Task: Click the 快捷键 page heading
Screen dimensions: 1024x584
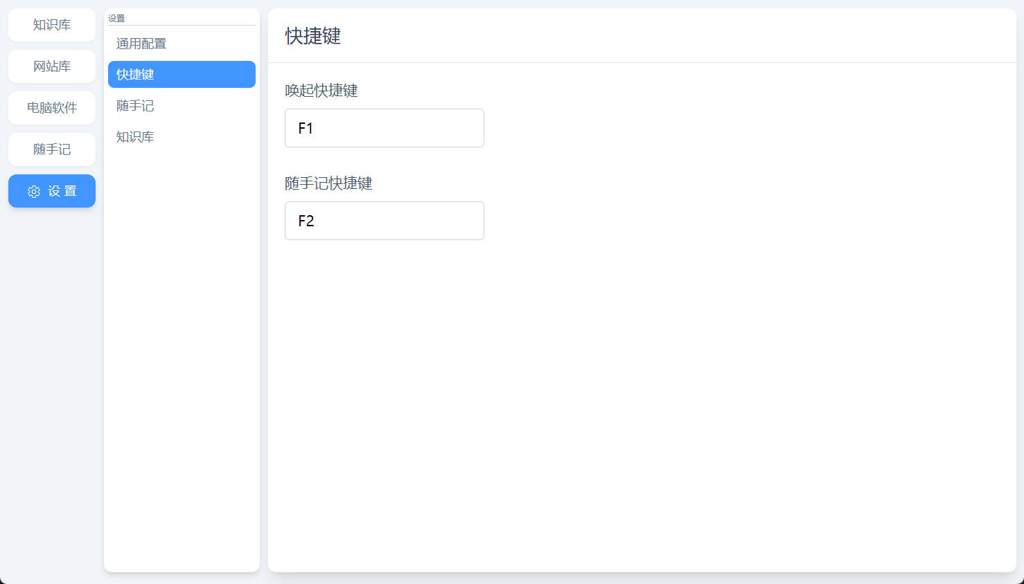Action: coord(313,36)
